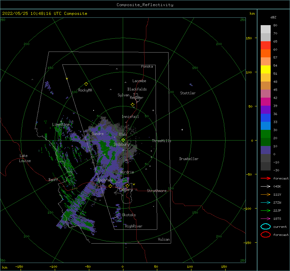Select the yellow diamond marker near RockyMH
This screenshot has width=290, height=271.
(x=86, y=84)
